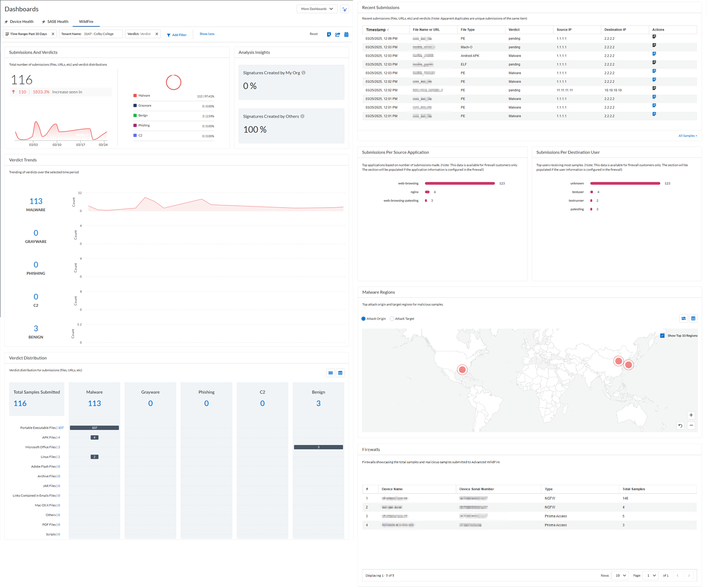Click the Phishing legend color swatch
707x587 pixels.
tap(135, 126)
